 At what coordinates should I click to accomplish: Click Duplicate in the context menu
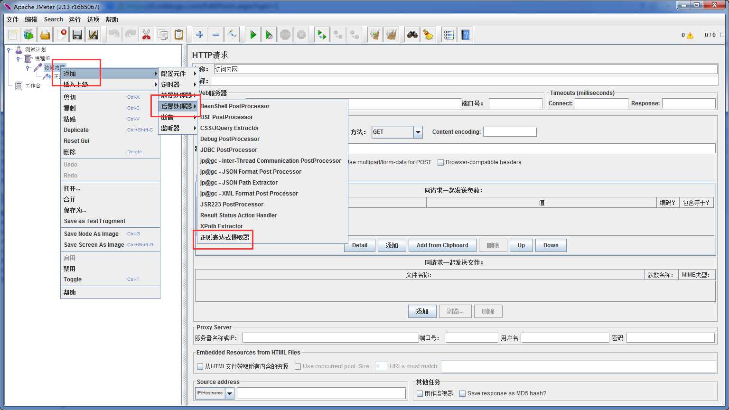coord(110,130)
